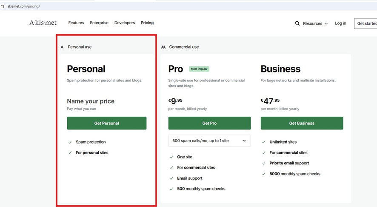Screen dimensions: 377x207
Task: Click the Commercial use section label
Action: (x=184, y=47)
